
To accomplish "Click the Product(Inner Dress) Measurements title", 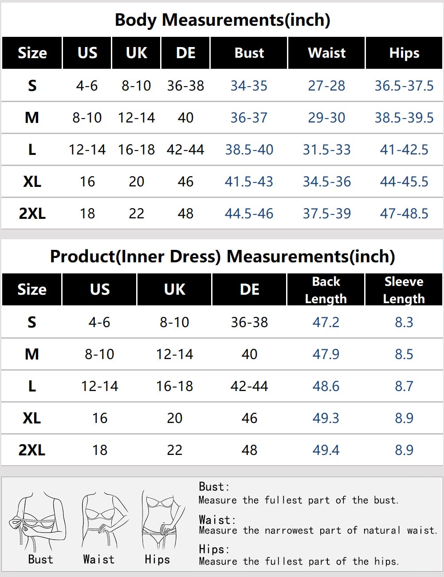I will coord(222,257).
